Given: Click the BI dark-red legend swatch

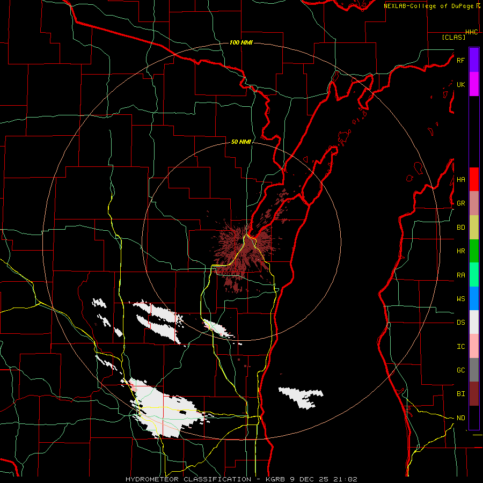Looking at the screenshot, I should pos(474,394).
